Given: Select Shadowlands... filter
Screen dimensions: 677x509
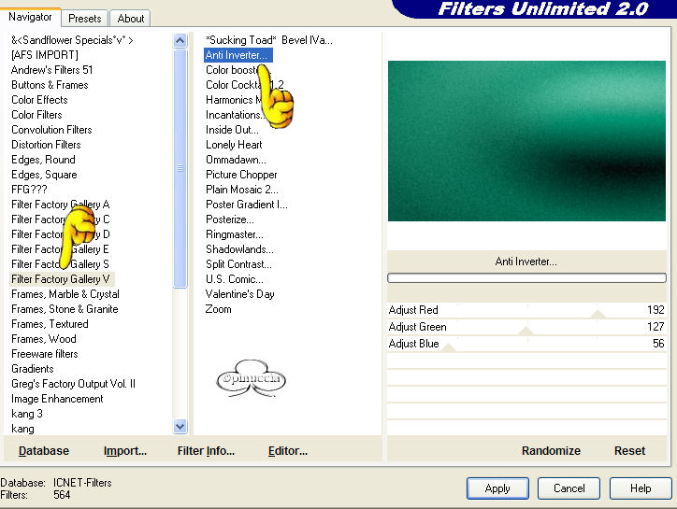Looking at the screenshot, I should (x=239, y=249).
